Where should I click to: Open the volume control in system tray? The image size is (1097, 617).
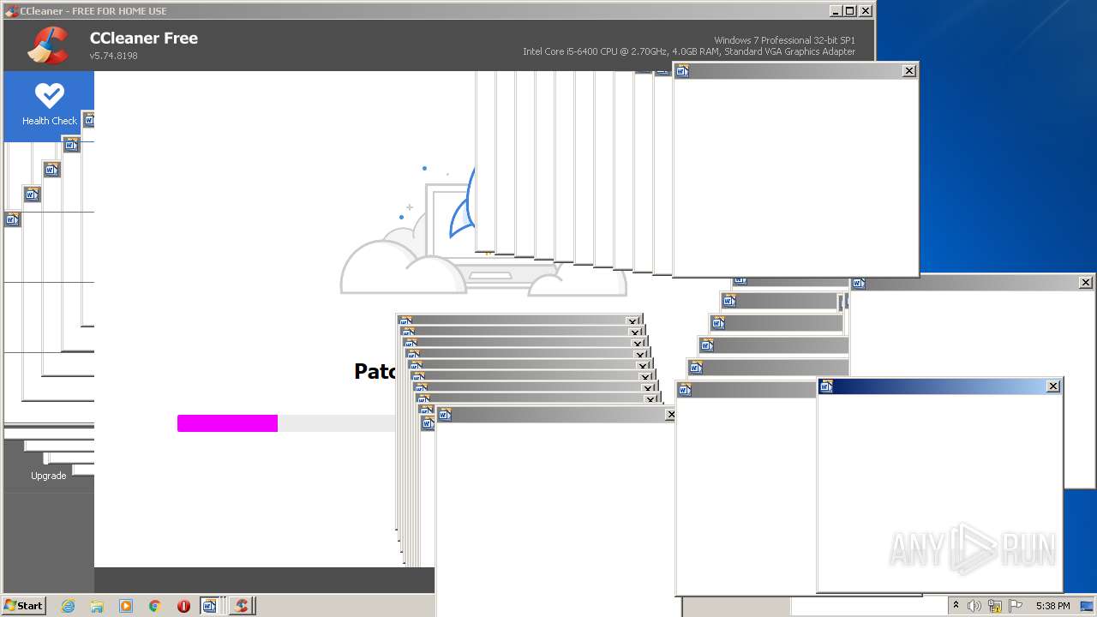974,606
